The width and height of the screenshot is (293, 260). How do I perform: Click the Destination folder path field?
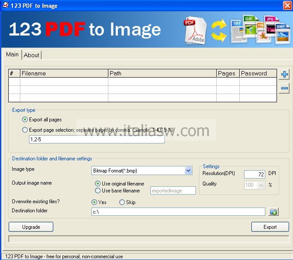(178, 211)
